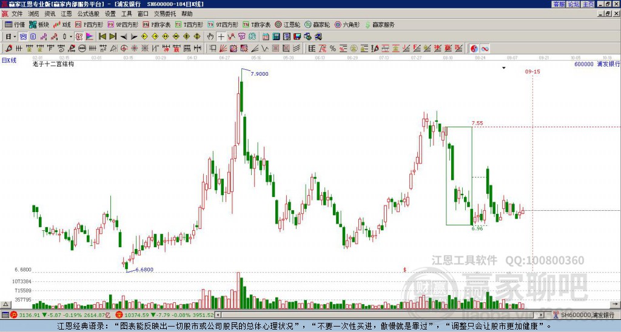621x332 pixels.
Task: Select the Gann fan lines tool
Action: (x=223, y=48)
